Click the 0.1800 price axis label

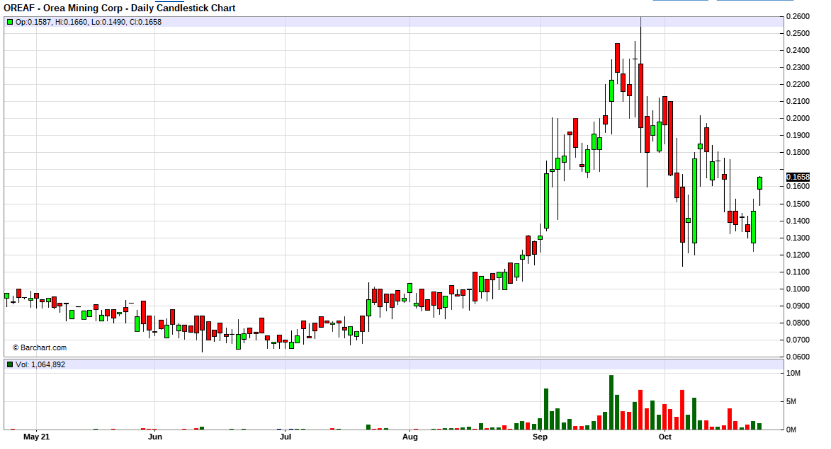pyautogui.click(x=798, y=153)
